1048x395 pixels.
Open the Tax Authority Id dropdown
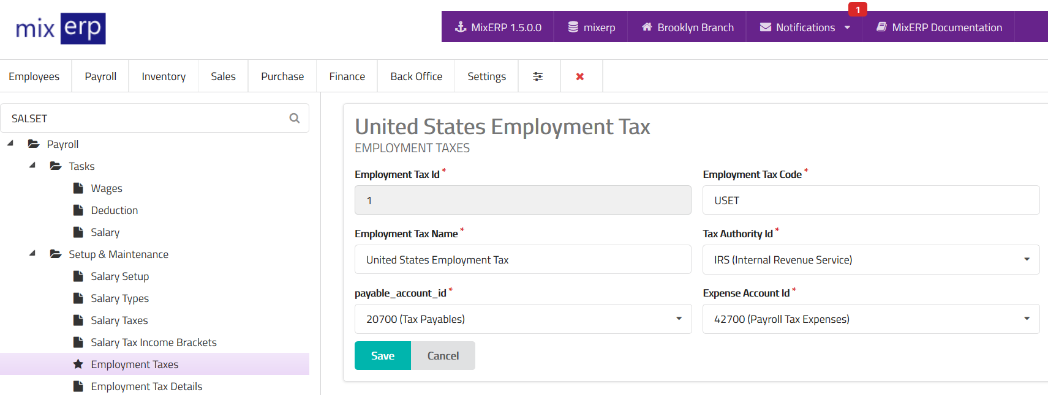870,260
